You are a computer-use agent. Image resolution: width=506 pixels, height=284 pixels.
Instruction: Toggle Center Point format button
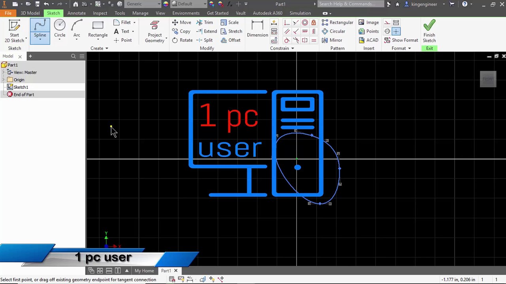(396, 31)
